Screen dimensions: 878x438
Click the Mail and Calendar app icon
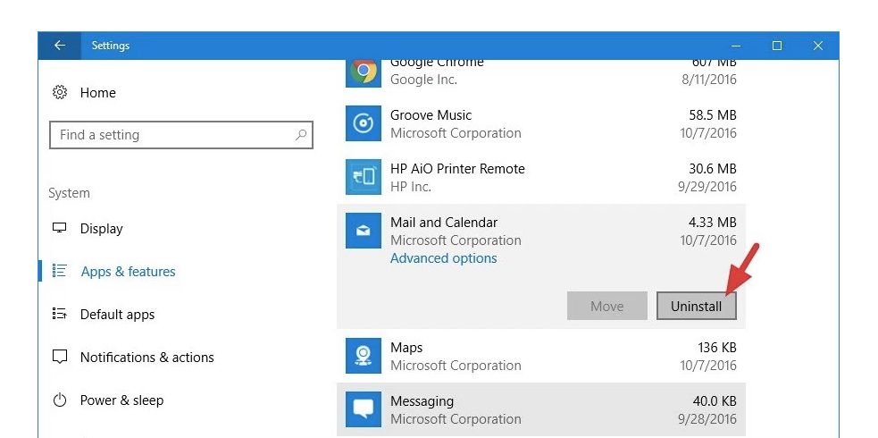[364, 231]
